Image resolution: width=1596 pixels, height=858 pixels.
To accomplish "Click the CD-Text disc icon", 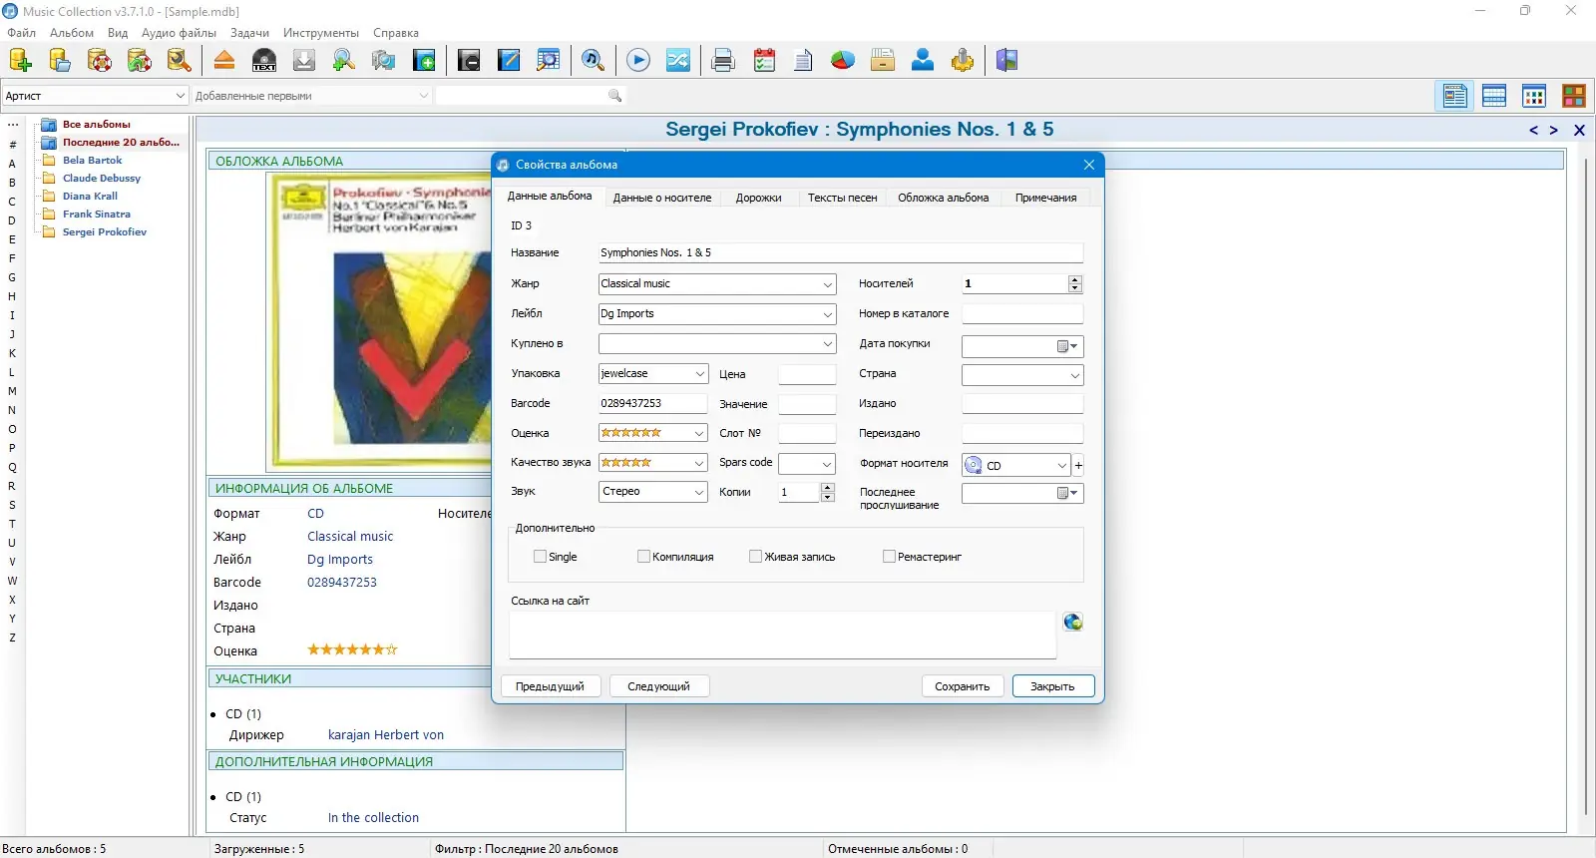I will tap(264, 60).
